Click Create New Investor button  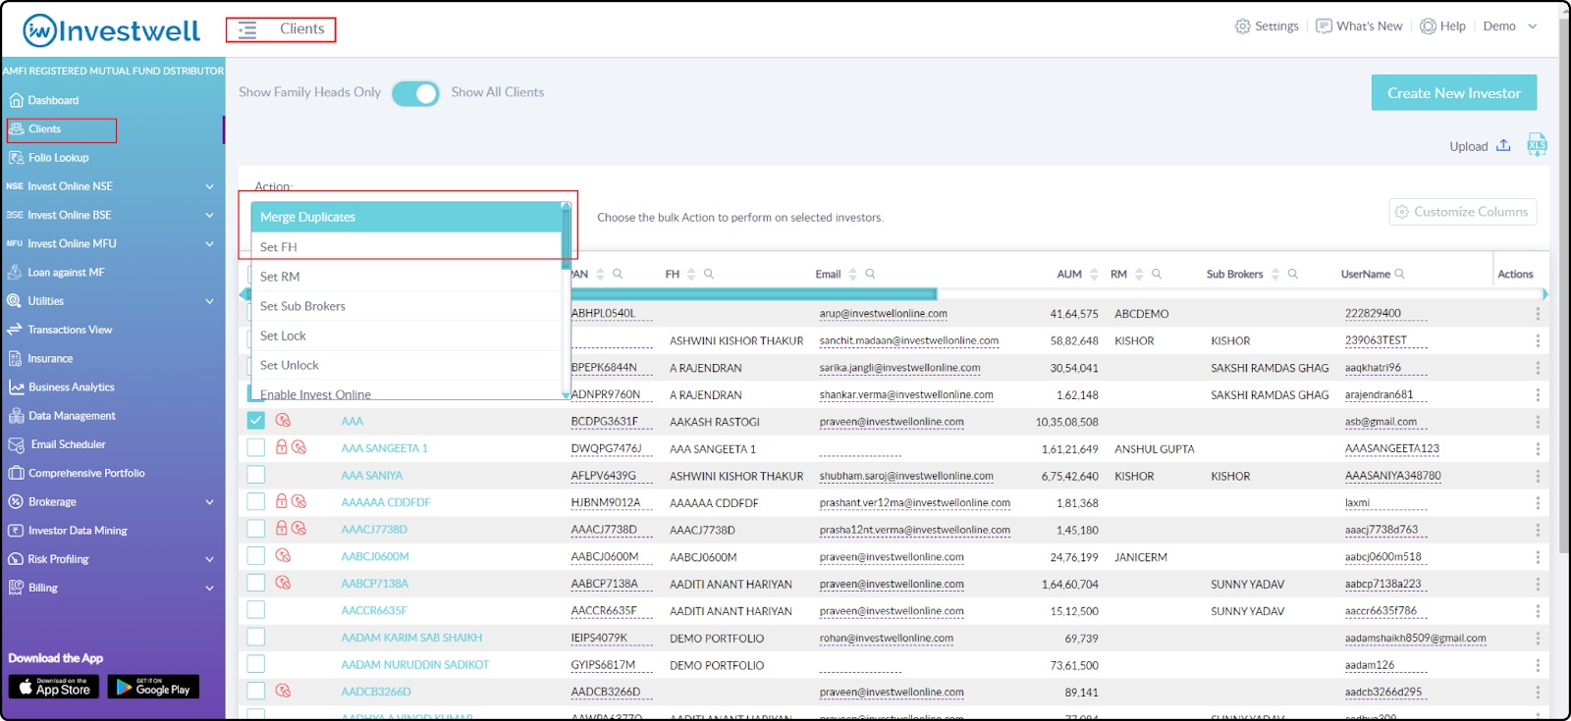pyautogui.click(x=1454, y=93)
